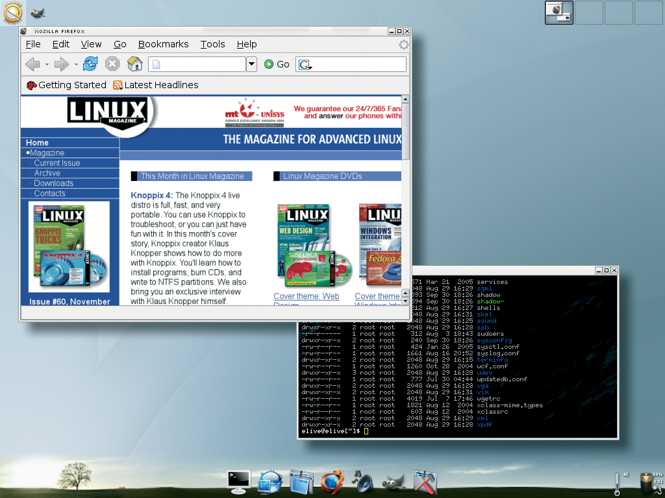Switch to the second virtual desktop pager
Image resolution: width=665 pixels, height=498 pixels.
click(588, 13)
